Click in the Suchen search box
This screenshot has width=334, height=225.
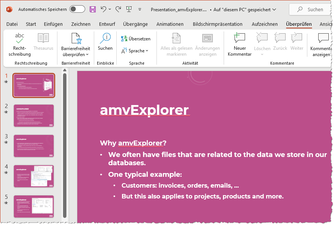(x=310, y=9)
